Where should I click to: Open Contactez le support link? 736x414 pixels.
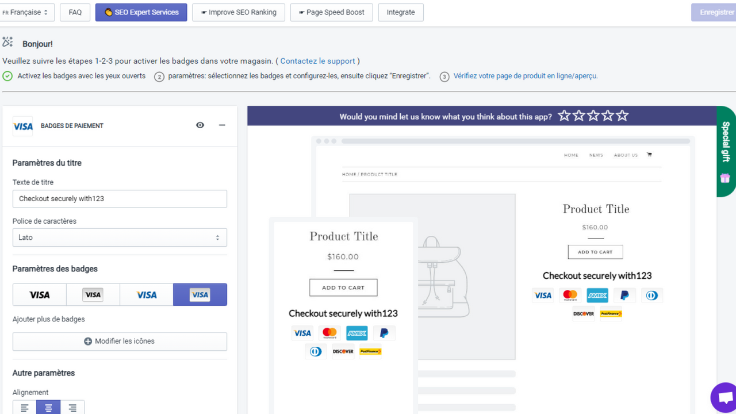click(317, 61)
